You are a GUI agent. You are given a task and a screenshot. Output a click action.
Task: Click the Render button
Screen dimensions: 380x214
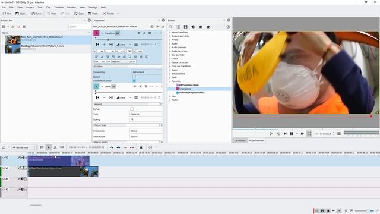pos(108,14)
